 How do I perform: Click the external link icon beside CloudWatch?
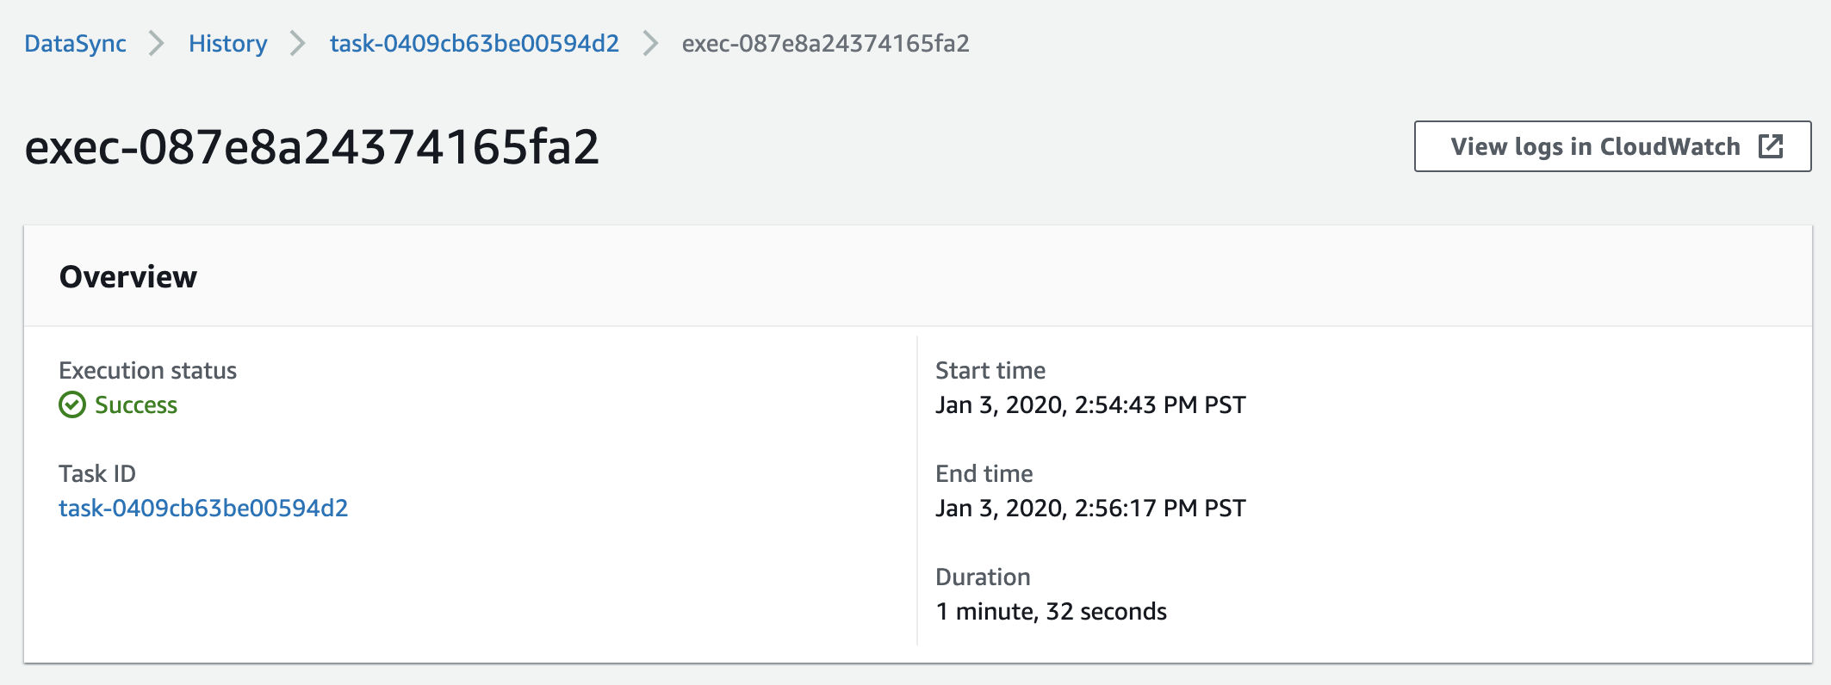click(x=1771, y=146)
